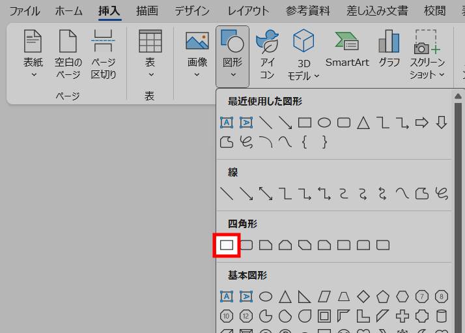Select text box in 最近使用した図形
Viewport: 465px width, 333px height.
[x=227, y=123]
